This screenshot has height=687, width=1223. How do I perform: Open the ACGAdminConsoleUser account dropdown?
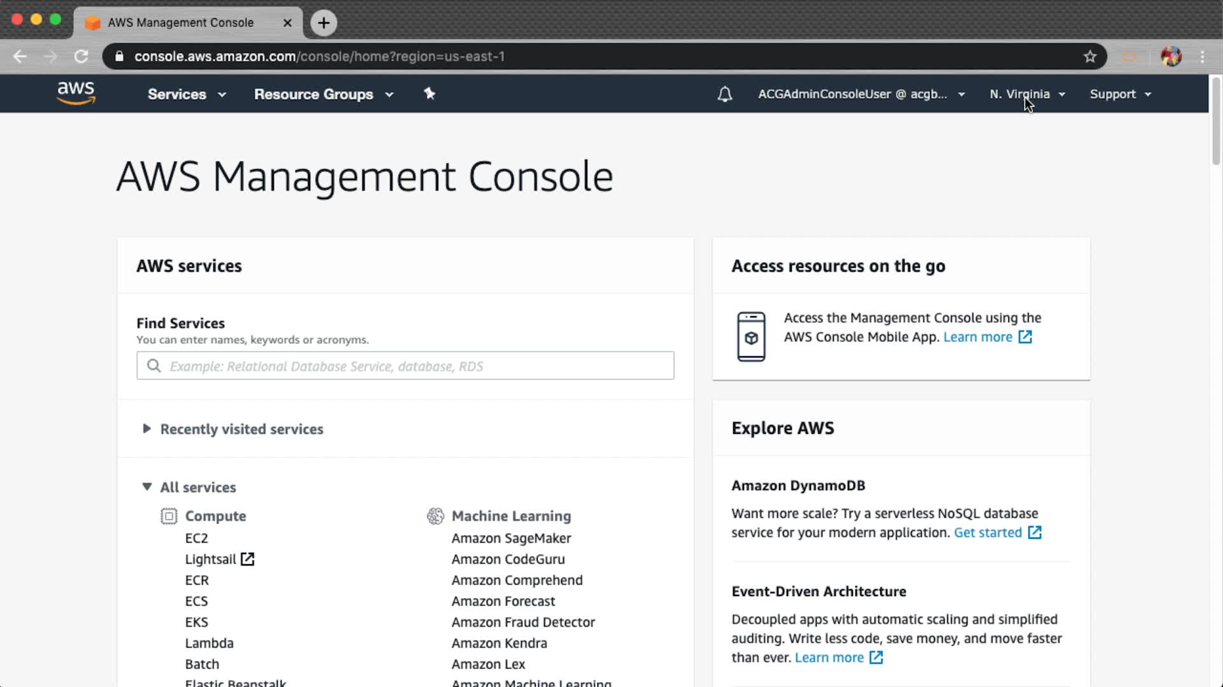click(x=861, y=94)
